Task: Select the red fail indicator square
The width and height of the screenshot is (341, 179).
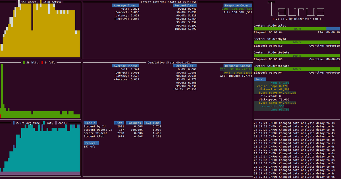Action: (x=42, y=62)
